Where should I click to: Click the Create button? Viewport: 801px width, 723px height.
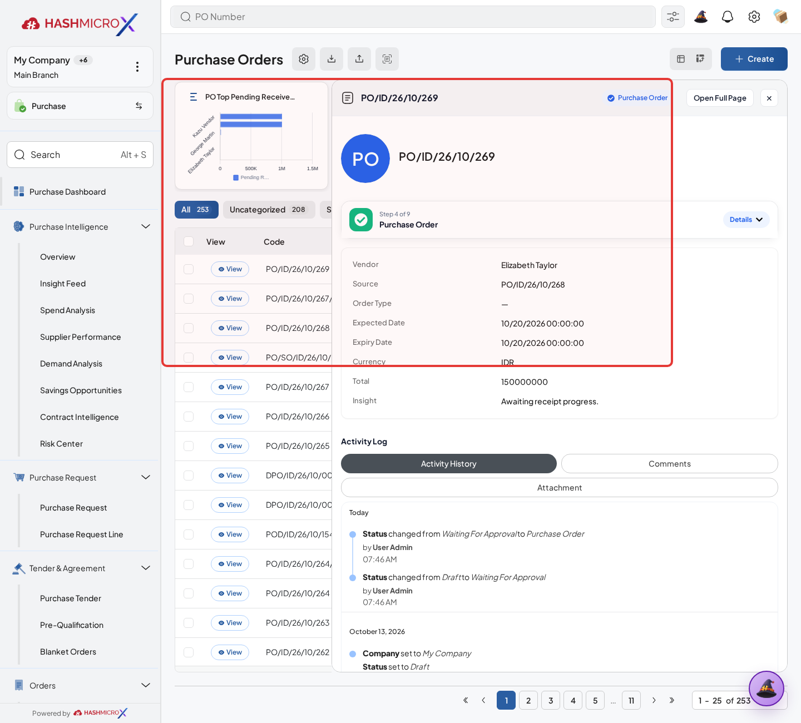point(754,59)
